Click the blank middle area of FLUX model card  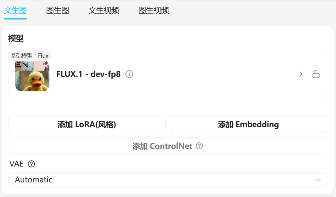(210, 74)
